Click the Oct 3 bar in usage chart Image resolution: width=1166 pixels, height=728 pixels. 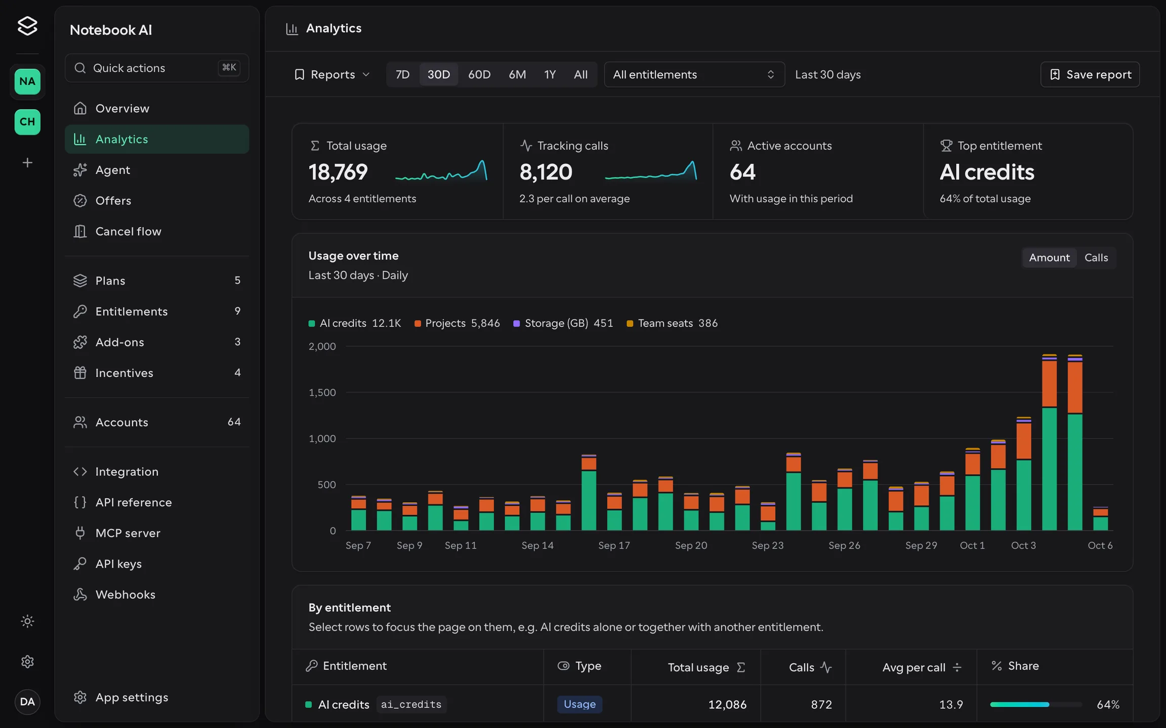(x=1024, y=474)
